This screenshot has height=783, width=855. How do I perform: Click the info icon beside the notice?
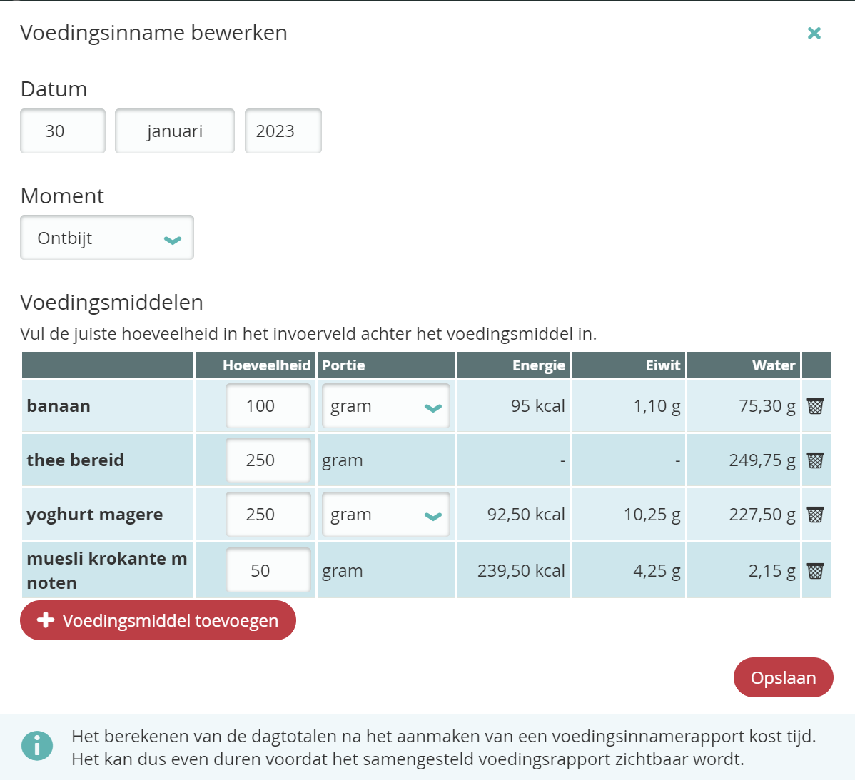(37, 747)
